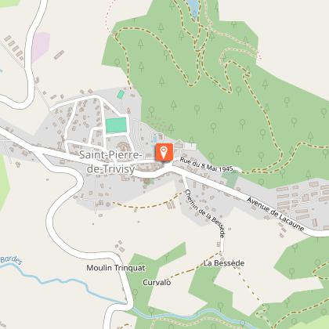The width and height of the screenshot is (329, 329).
Task: Select the Chemin de la Bessède label
Action: click(x=205, y=213)
